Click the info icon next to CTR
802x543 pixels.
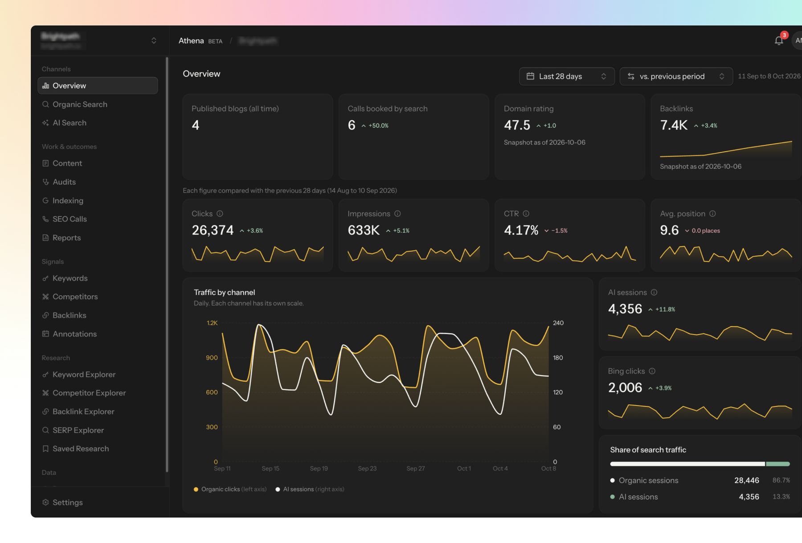click(526, 213)
